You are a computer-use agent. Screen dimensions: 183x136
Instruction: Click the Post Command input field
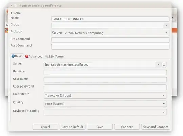(x=110, y=47)
